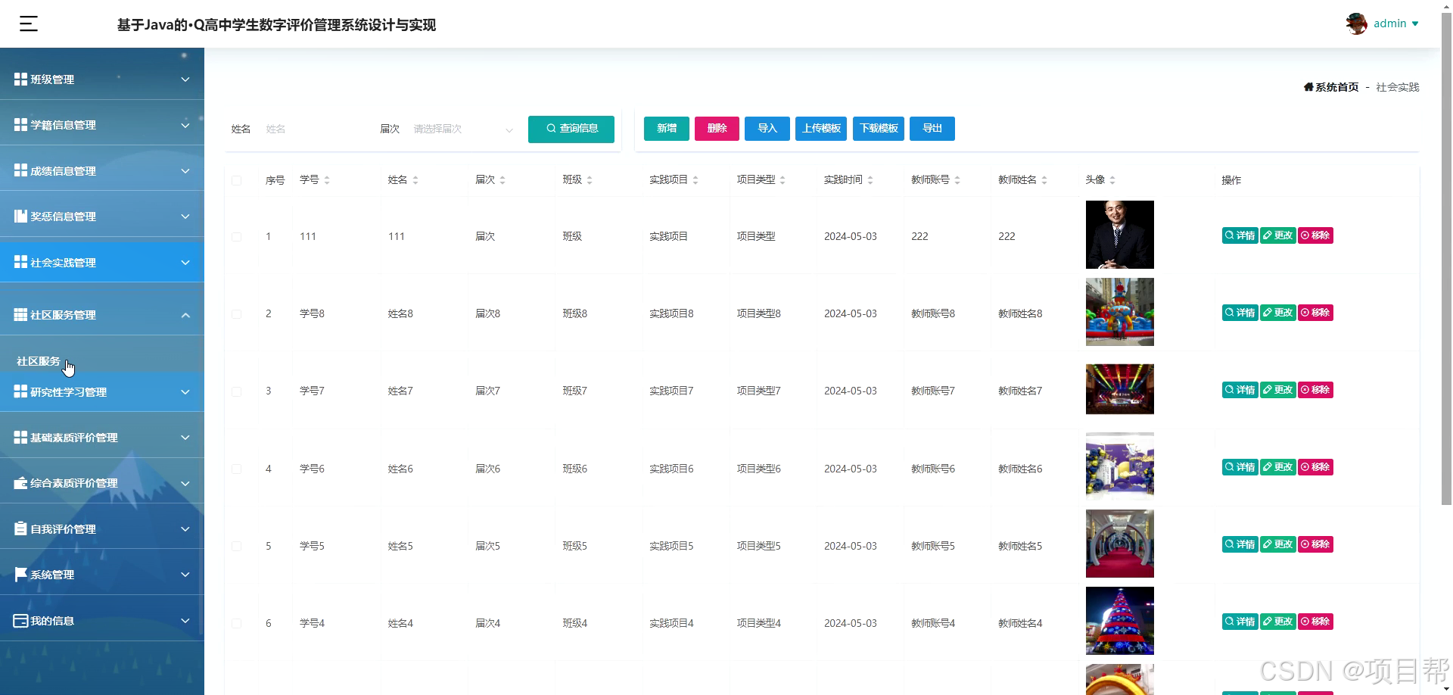
Task: Click 移除 for row 学号6
Action: pyautogui.click(x=1316, y=467)
